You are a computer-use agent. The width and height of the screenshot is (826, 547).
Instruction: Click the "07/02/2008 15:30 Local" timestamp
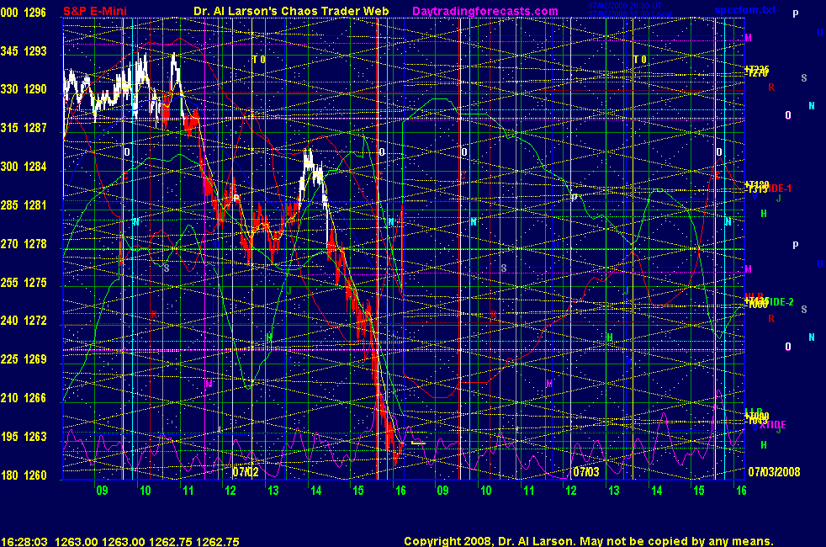tap(629, 13)
